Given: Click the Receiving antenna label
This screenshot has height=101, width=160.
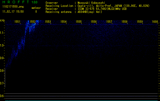Looking at the screenshot, I should pos(59,12).
